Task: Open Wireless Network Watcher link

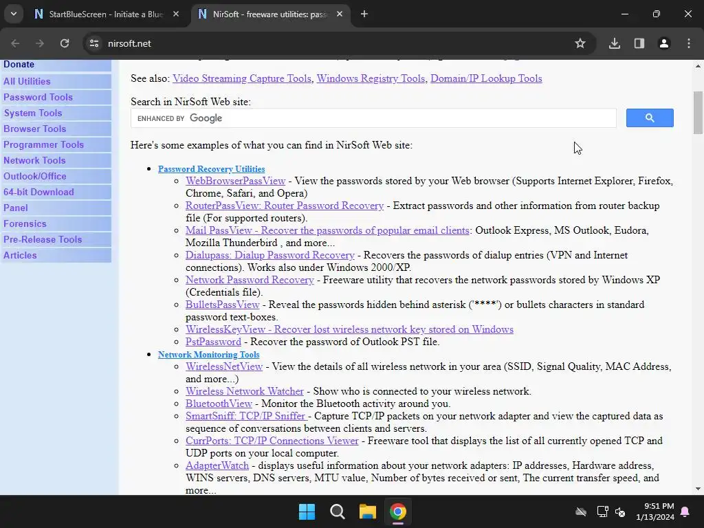Action: coord(245,391)
